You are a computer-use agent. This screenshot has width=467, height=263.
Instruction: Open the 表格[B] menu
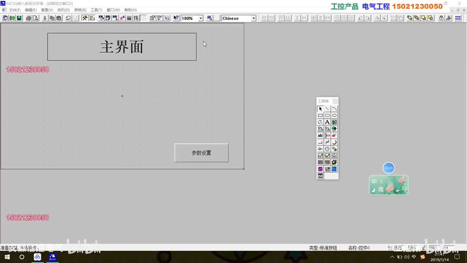(x=80, y=10)
